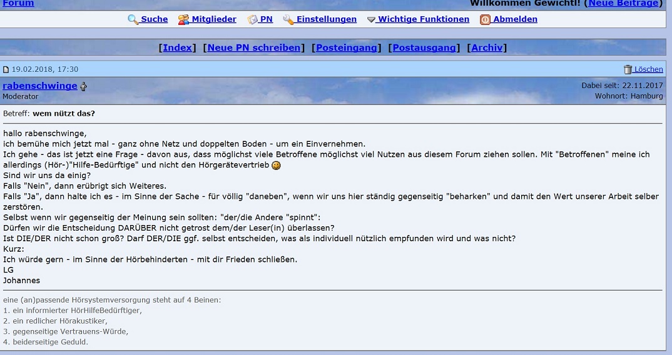
Task: Open the Archiv folder
Action: click(x=487, y=47)
